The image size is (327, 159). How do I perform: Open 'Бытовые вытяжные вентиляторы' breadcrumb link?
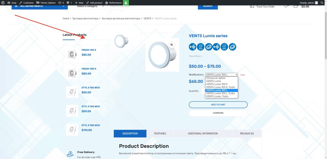pos(121,18)
